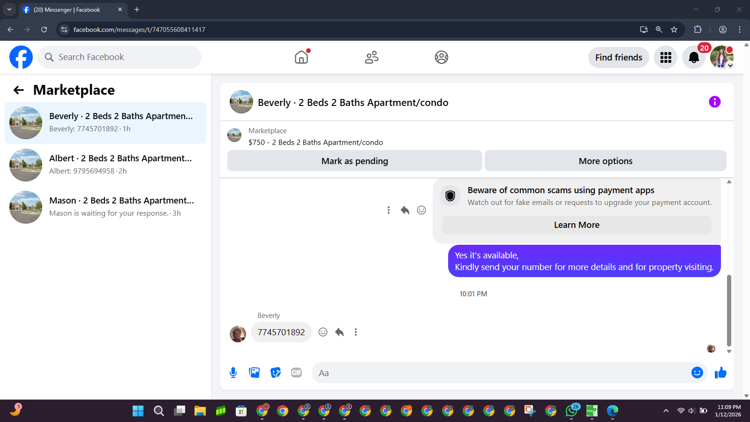Viewport: 750px width, 422px height.
Task: React emoji beside the scam warning message
Action: coord(421,210)
